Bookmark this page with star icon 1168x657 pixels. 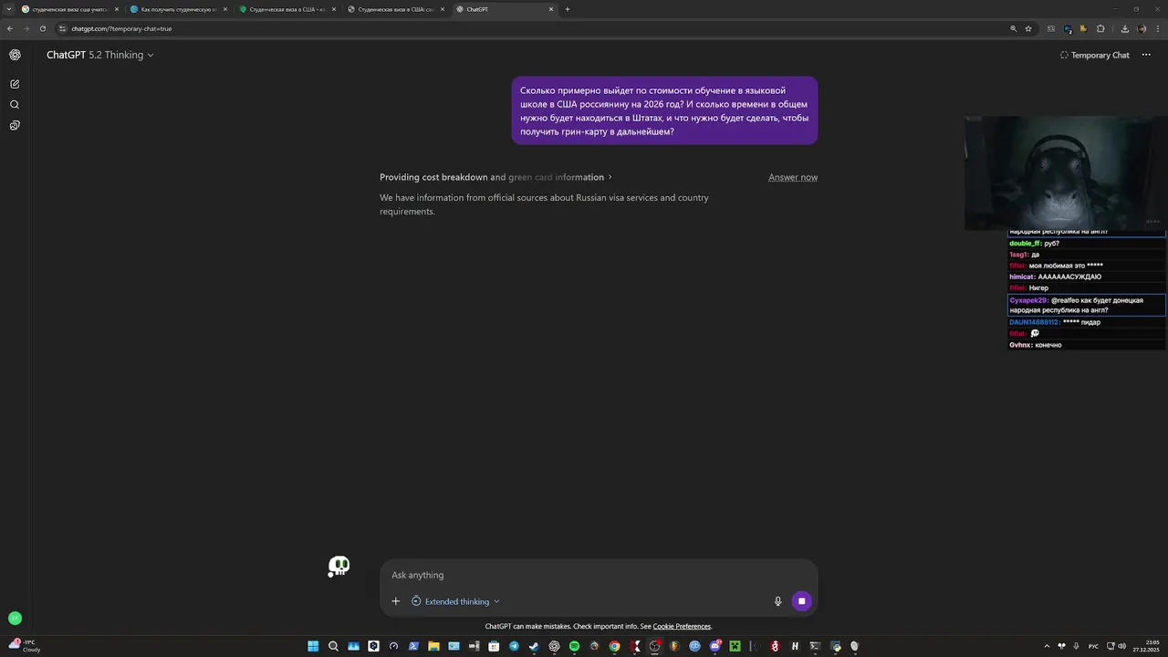pyautogui.click(x=1028, y=28)
